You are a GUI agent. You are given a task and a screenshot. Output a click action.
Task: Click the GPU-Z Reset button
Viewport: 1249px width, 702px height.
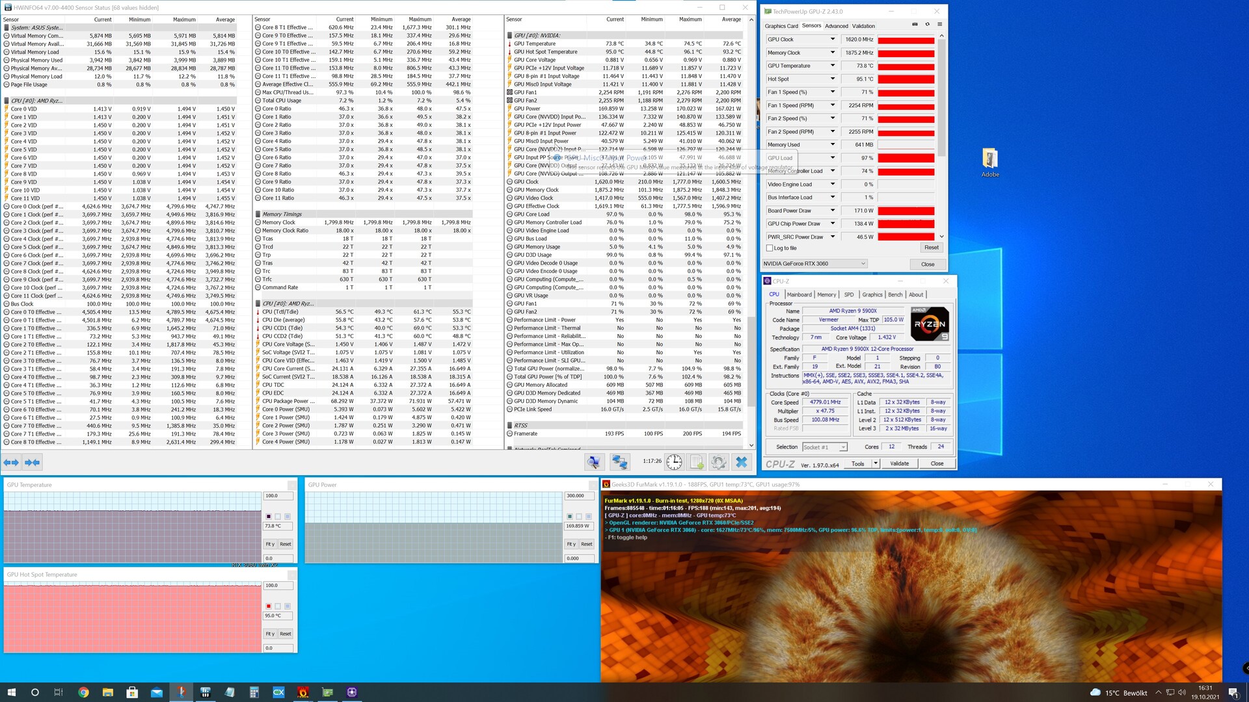932,248
